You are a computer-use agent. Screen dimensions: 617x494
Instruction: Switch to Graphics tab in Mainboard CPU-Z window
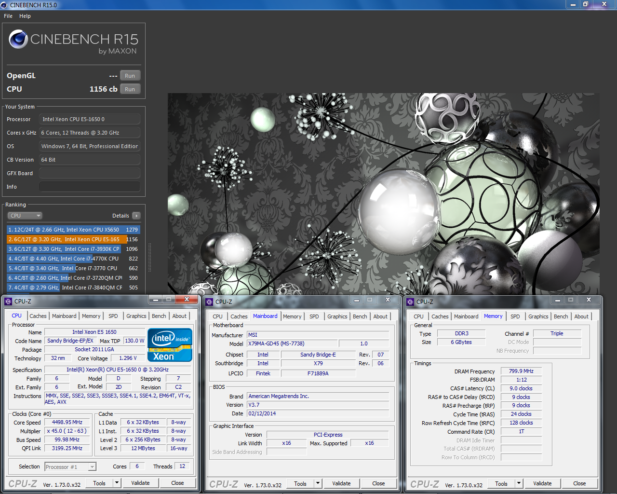click(337, 316)
